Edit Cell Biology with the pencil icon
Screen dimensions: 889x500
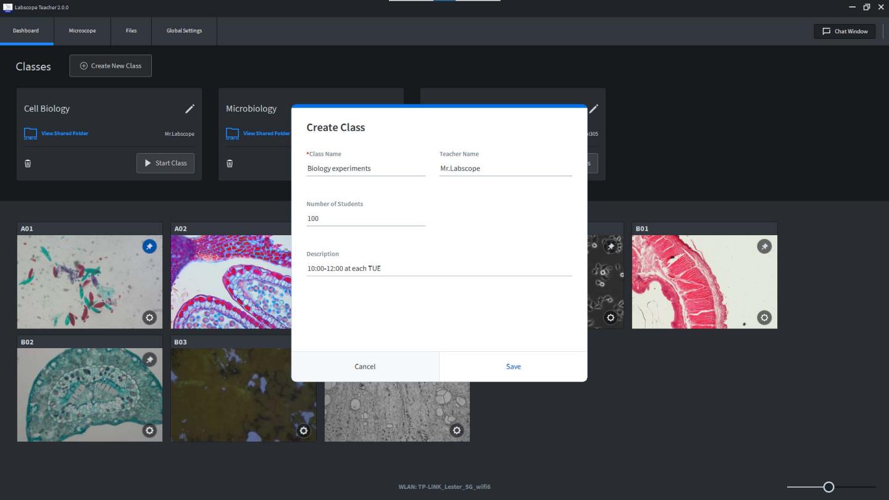(190, 108)
